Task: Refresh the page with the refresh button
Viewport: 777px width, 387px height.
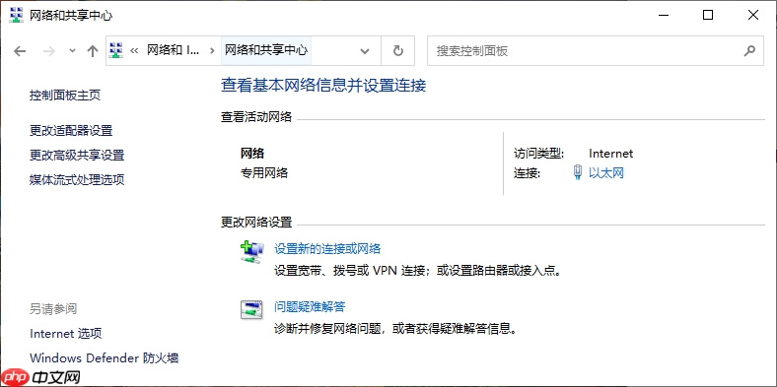Action: [398, 50]
